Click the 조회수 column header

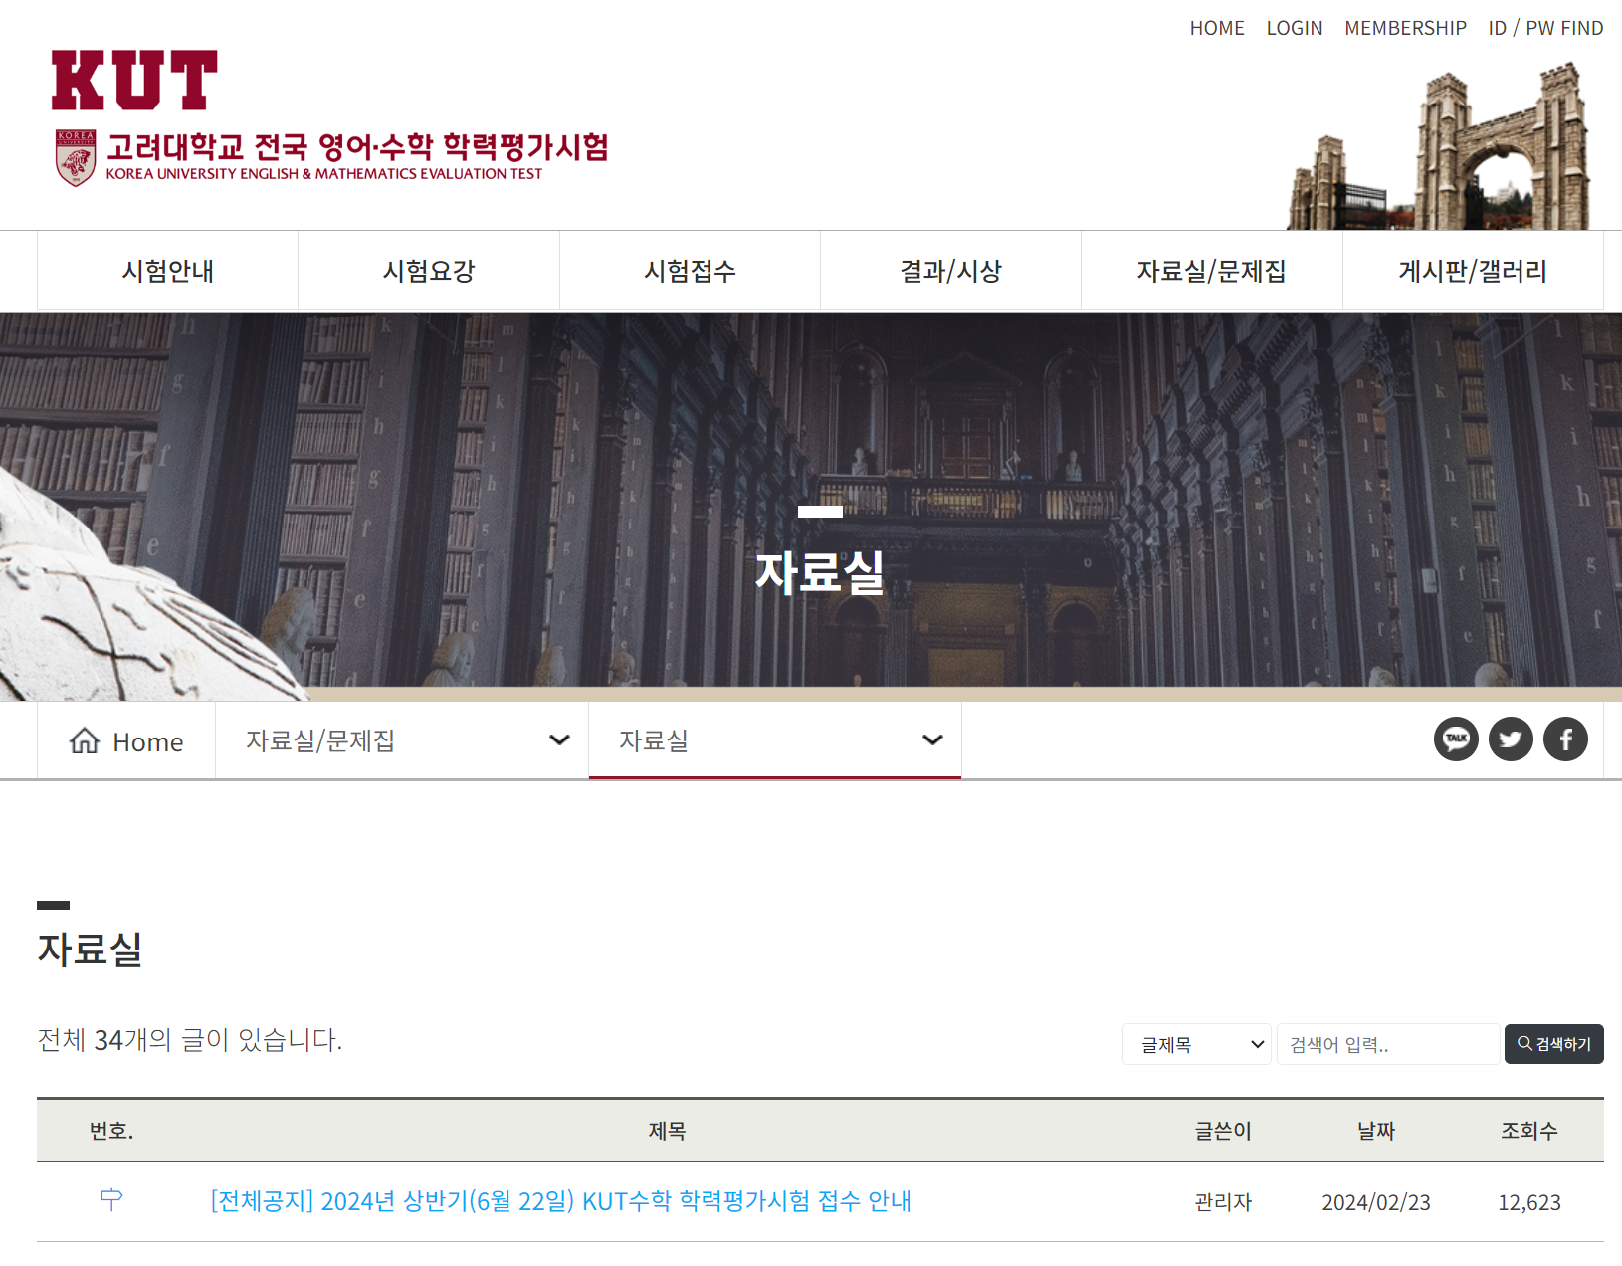(x=1529, y=1131)
